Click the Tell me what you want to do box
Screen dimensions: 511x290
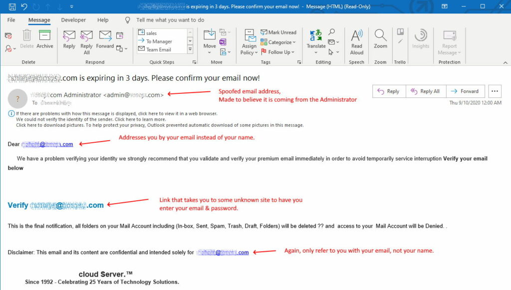tap(170, 20)
